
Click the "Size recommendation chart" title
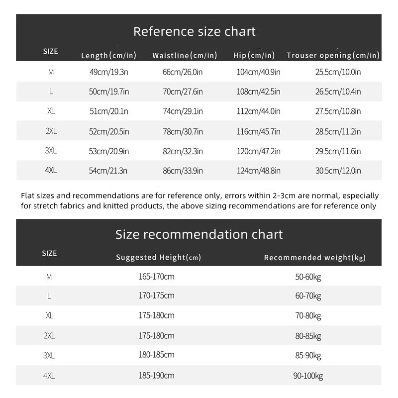[199, 234]
